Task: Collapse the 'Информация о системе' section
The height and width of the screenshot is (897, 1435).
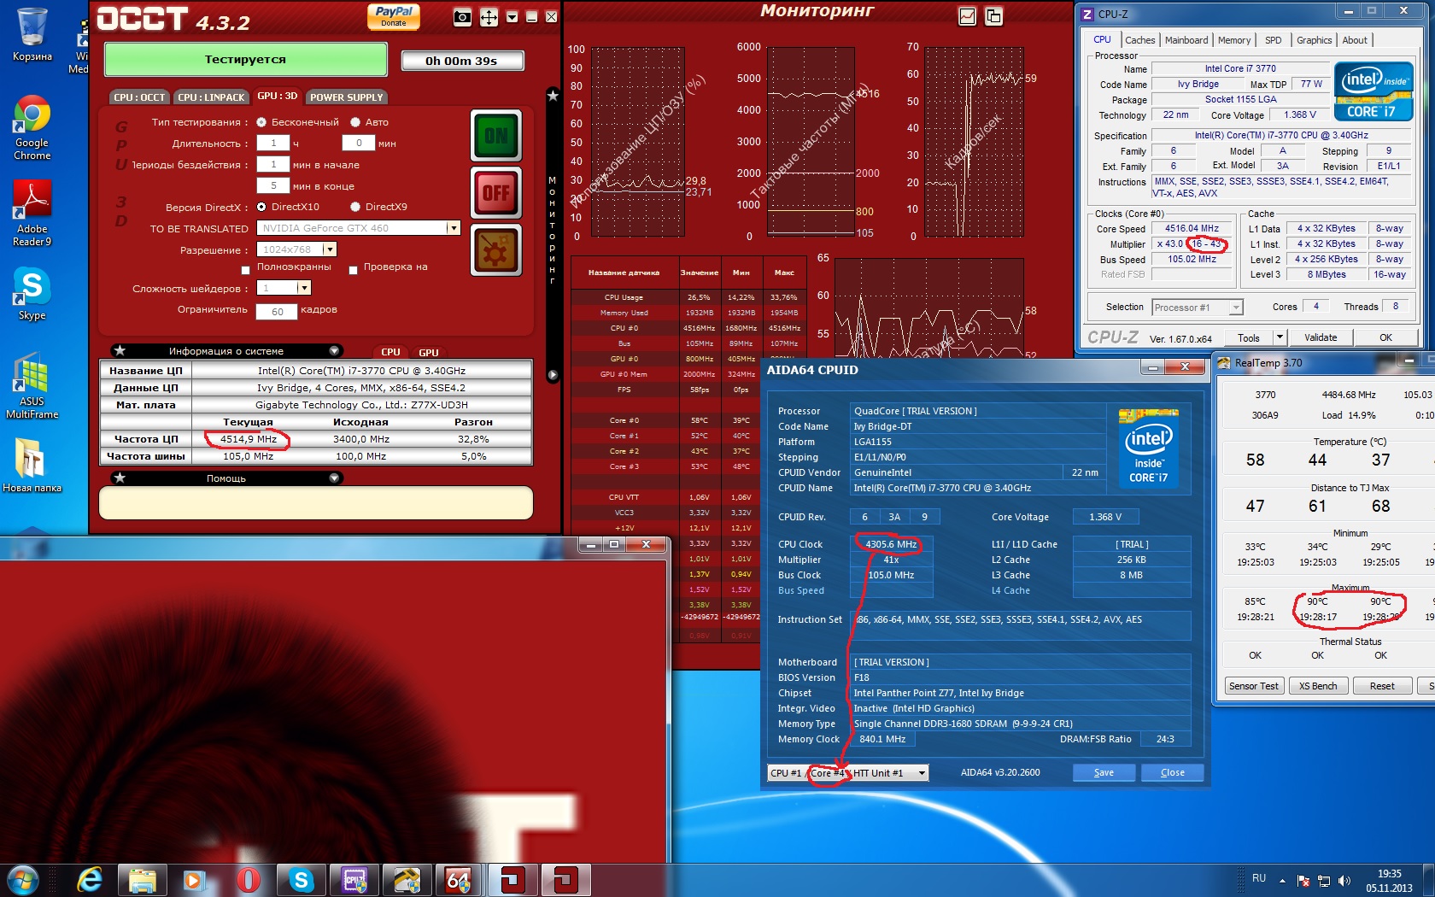Action: click(335, 350)
